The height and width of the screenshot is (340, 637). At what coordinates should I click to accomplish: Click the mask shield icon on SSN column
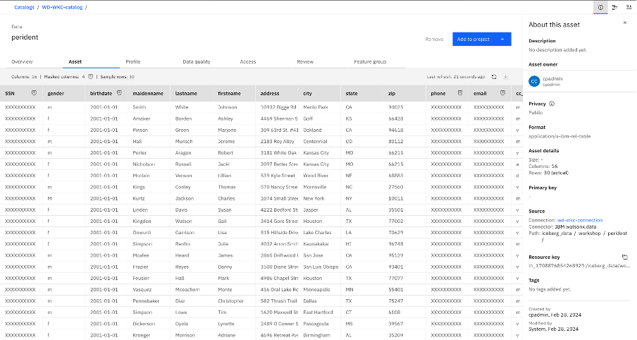34,93
